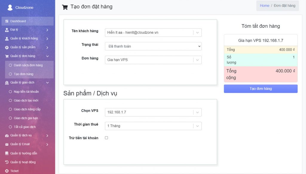Open the Home breadcrumb link
Screen dimensions: 306x174
pos(265,5)
